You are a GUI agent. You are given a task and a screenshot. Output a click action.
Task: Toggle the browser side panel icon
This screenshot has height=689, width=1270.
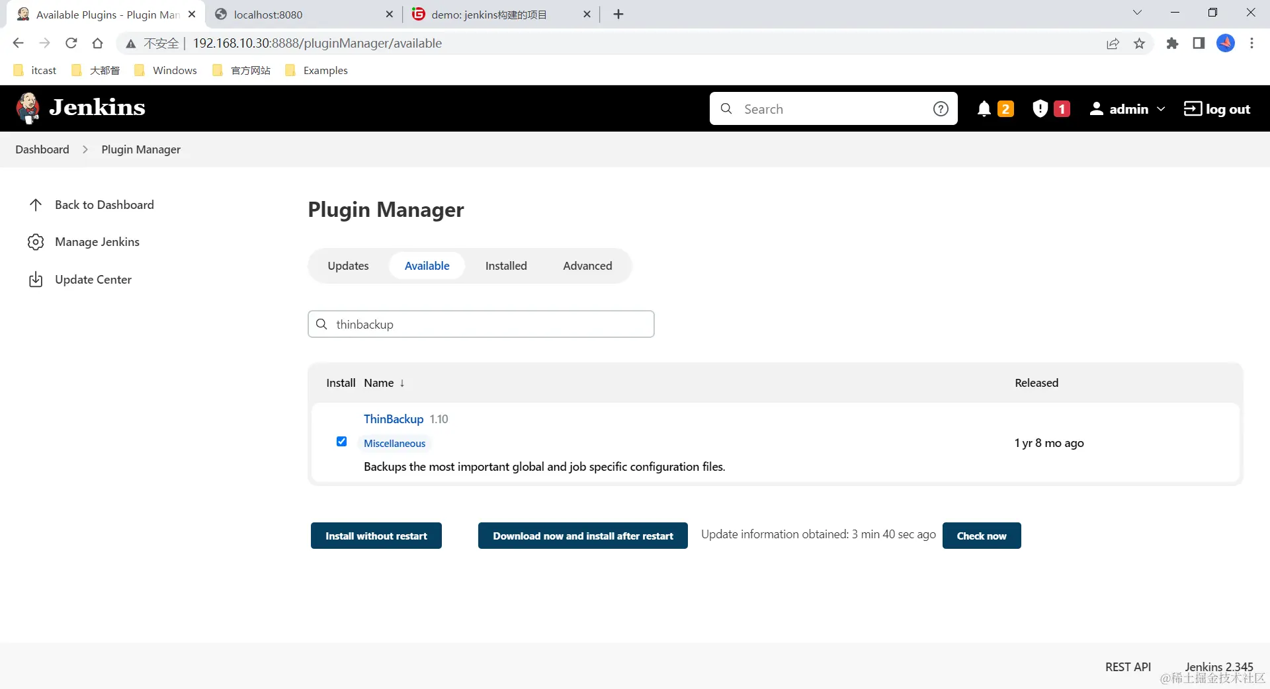tap(1199, 43)
